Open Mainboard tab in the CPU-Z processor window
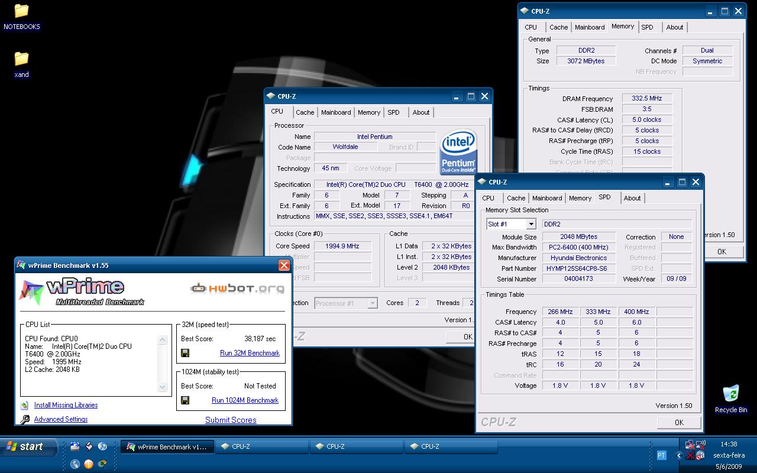757x473 pixels. click(336, 112)
